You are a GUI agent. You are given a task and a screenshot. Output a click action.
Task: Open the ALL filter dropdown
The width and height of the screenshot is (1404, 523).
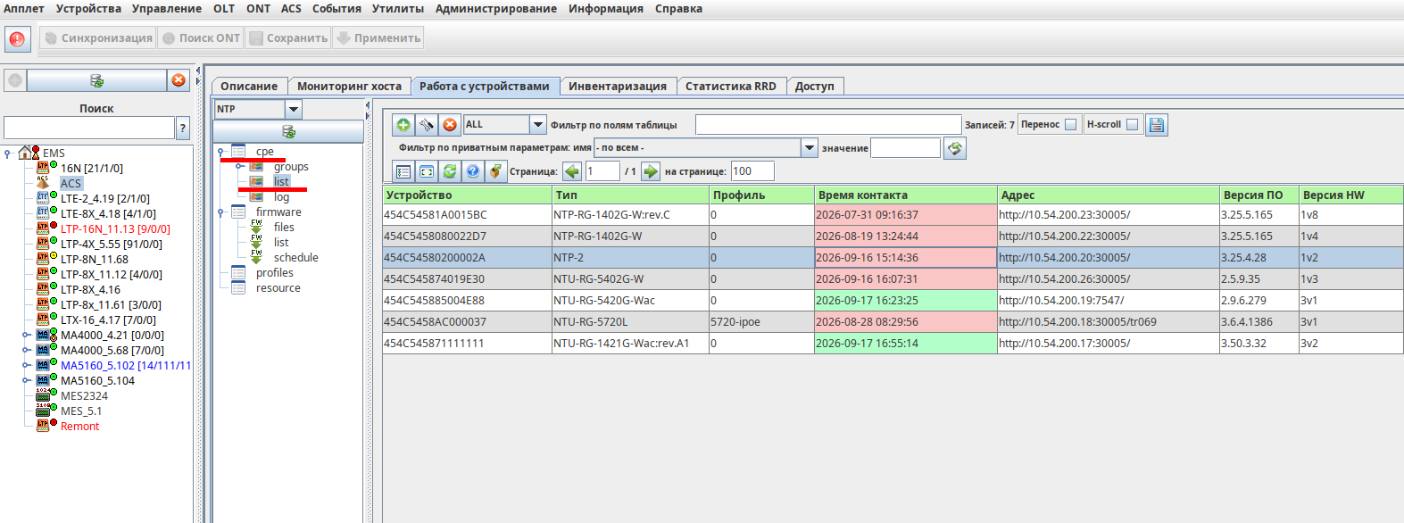(538, 125)
